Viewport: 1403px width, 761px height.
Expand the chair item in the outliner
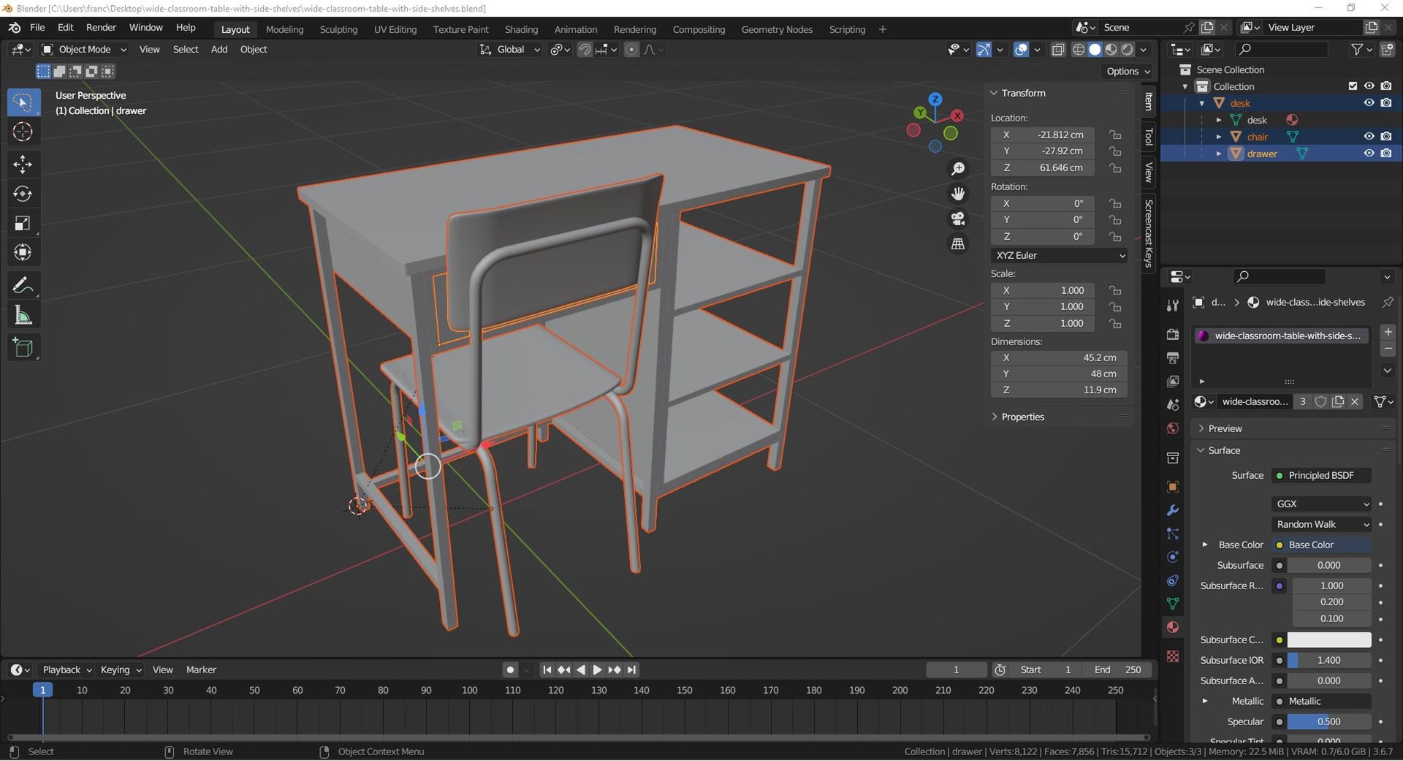point(1218,137)
